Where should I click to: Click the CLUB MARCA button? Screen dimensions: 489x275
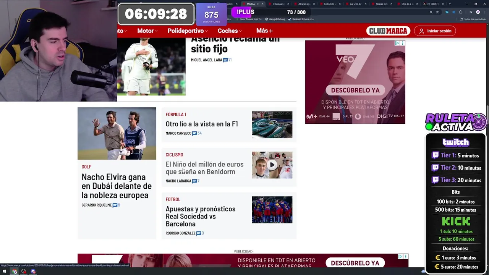[388, 31]
